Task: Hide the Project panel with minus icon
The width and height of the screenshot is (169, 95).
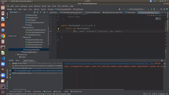Action: pyautogui.click(x=47, y=12)
